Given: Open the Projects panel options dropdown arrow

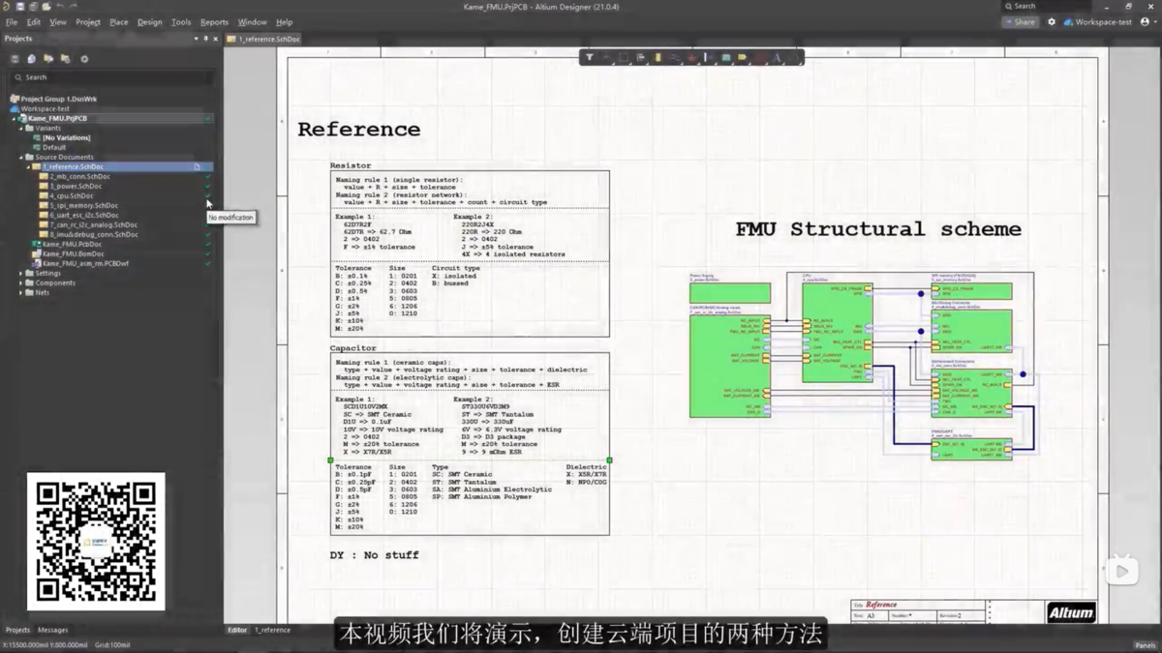Looking at the screenshot, I should coord(194,39).
